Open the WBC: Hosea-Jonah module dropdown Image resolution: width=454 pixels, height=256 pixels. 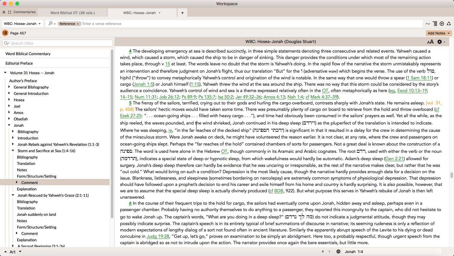[x=22, y=24]
